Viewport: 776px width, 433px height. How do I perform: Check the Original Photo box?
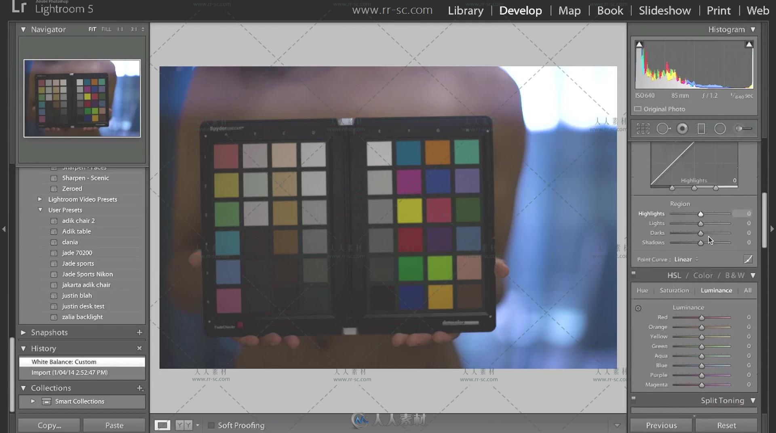pos(638,109)
